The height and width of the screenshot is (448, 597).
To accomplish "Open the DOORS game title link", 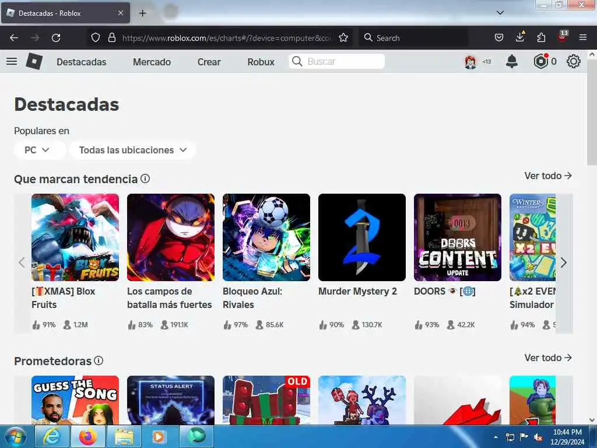I will click(x=445, y=292).
